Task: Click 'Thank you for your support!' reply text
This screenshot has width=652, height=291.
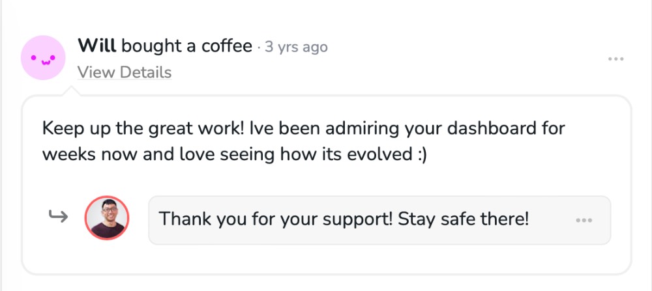Action: [274, 219]
